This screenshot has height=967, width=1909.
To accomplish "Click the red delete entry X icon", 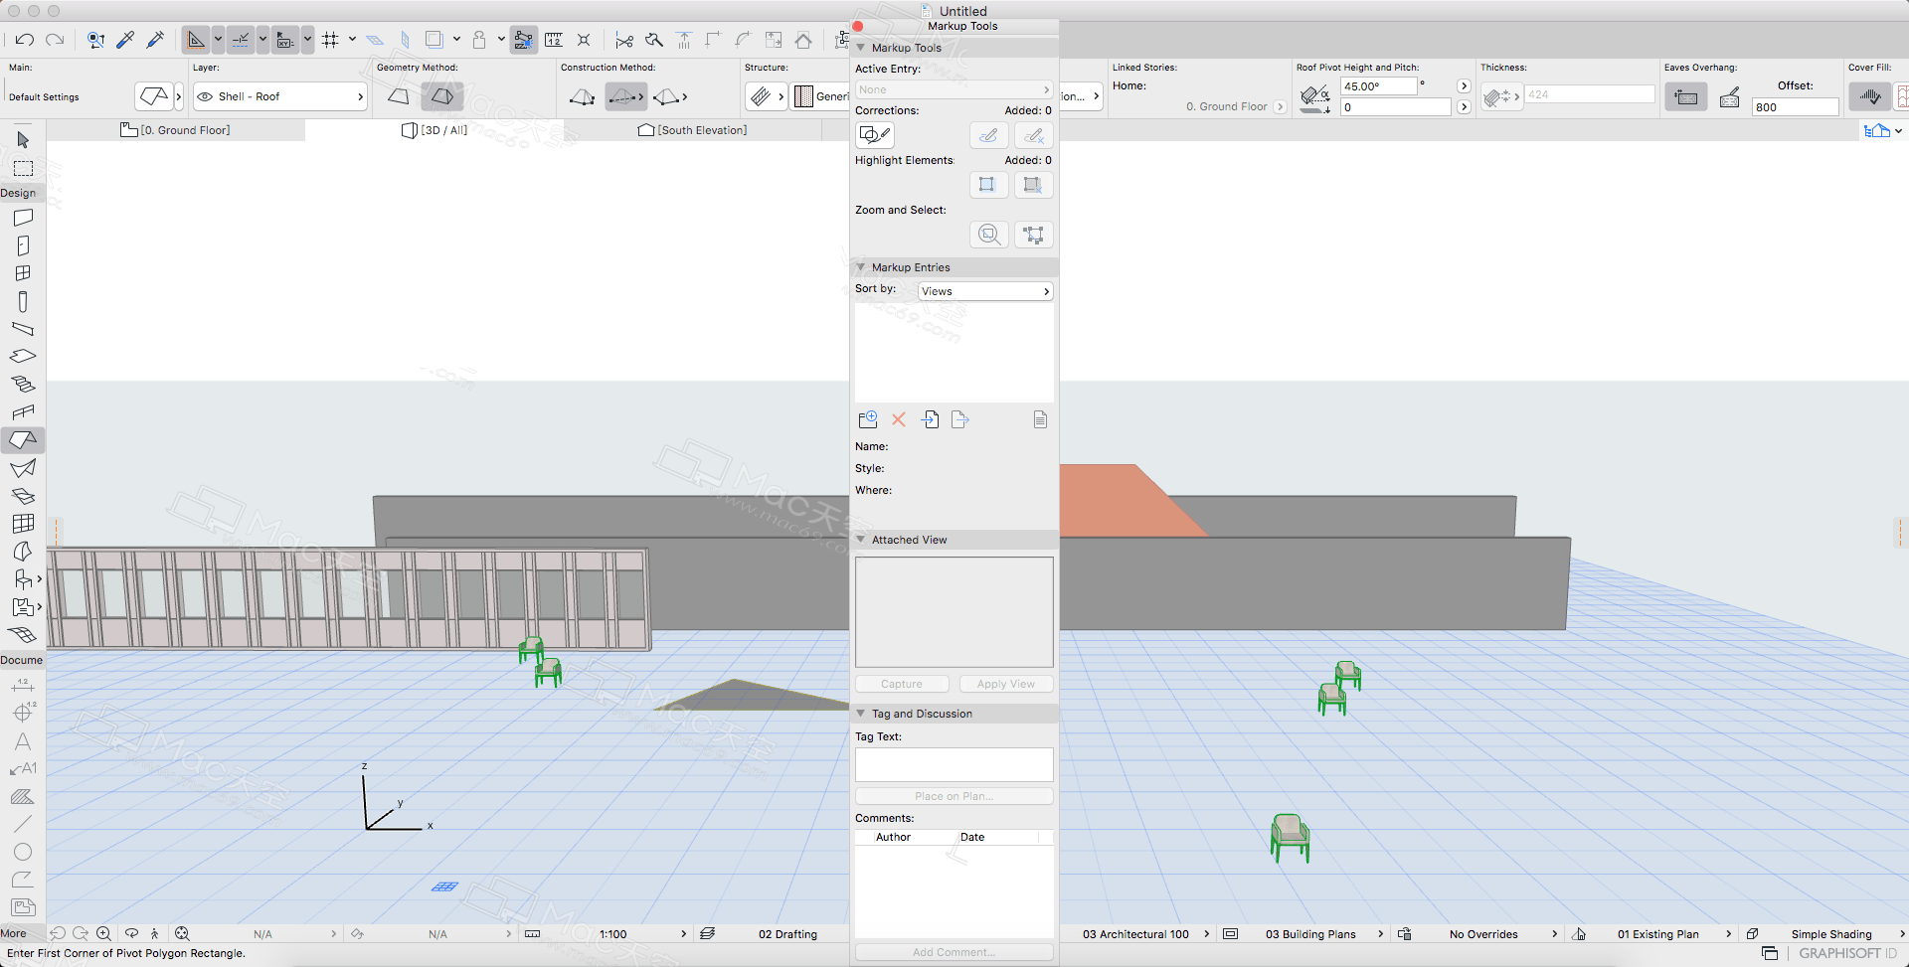I will (x=899, y=419).
